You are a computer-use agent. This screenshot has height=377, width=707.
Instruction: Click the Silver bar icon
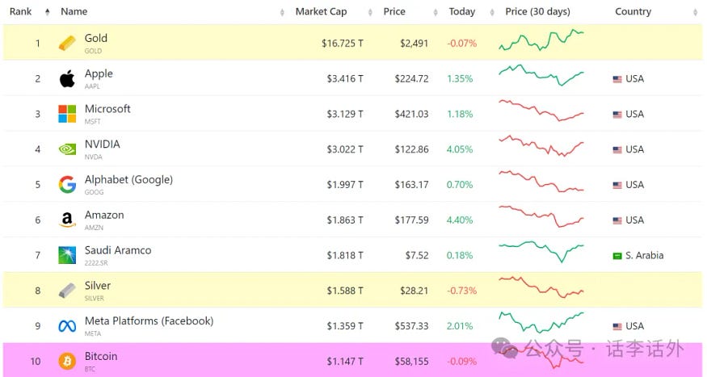point(67,291)
